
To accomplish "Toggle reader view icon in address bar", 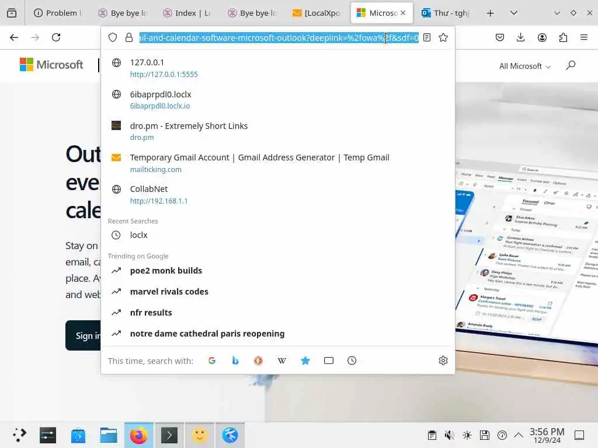I will click(x=427, y=37).
